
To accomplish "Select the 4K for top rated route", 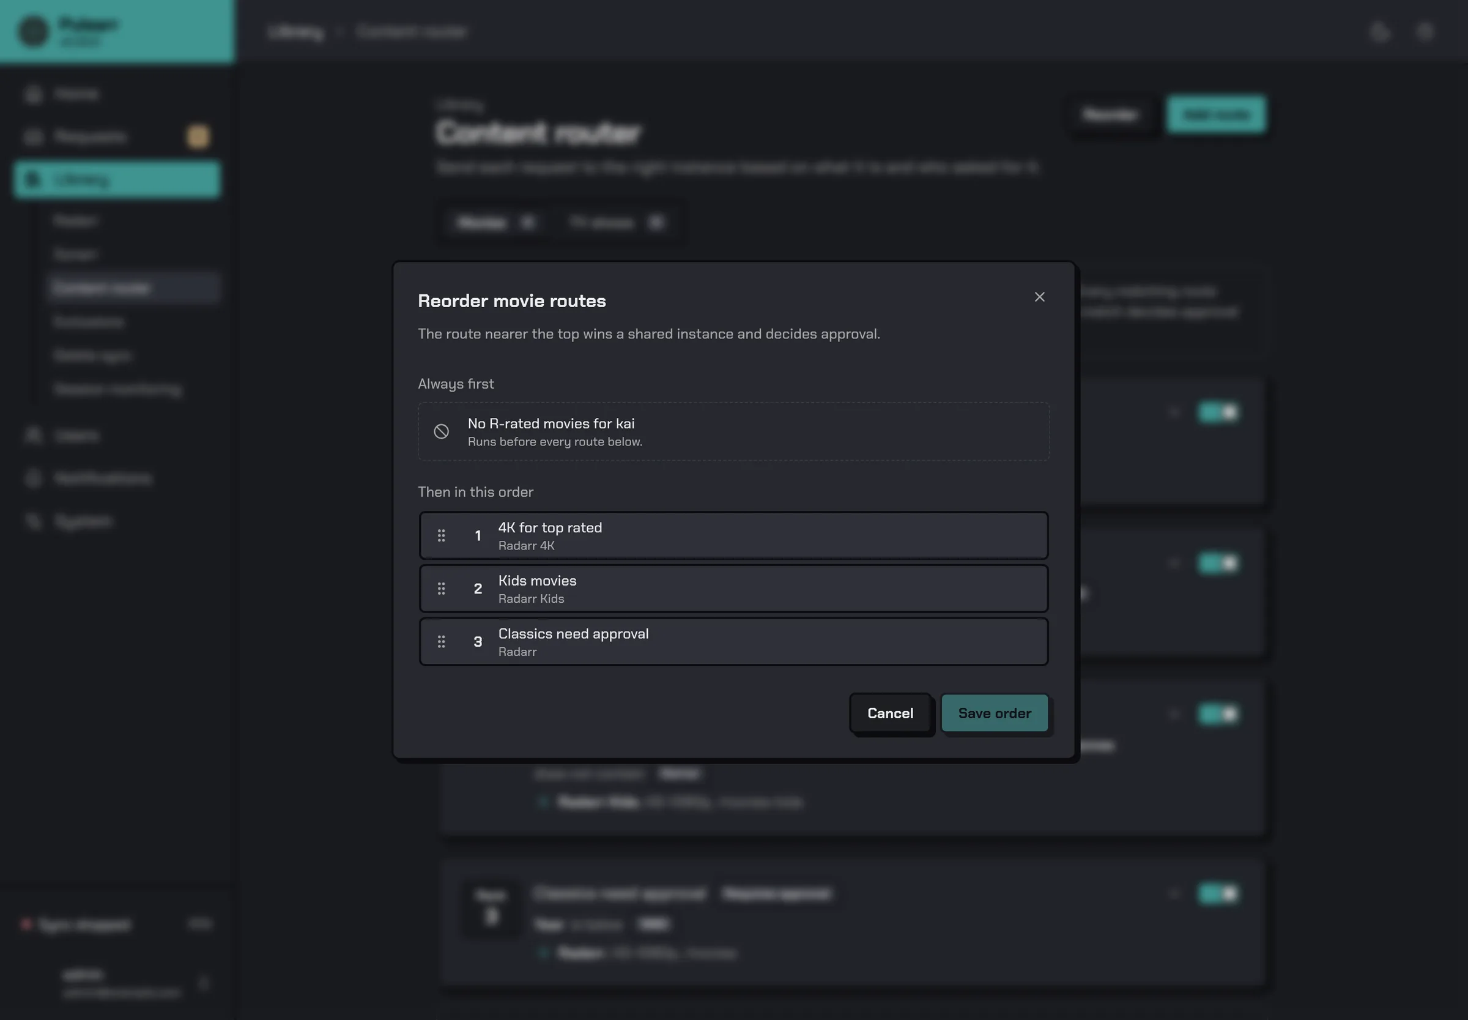I will [733, 535].
